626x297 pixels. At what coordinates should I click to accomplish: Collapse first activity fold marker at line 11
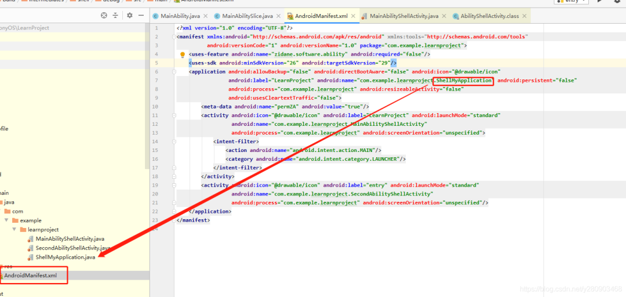174,115
